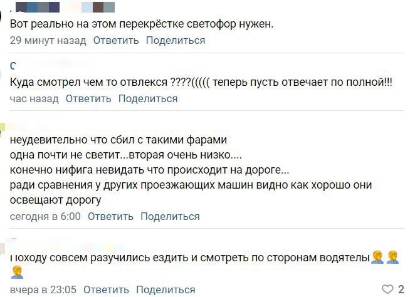
Task: Open timestamp '29 минут назад'
Action: (x=48, y=41)
